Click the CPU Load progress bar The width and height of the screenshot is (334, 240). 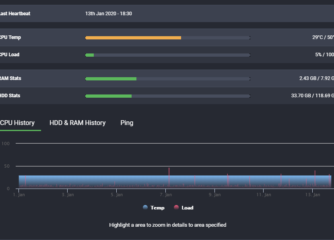click(x=168, y=55)
